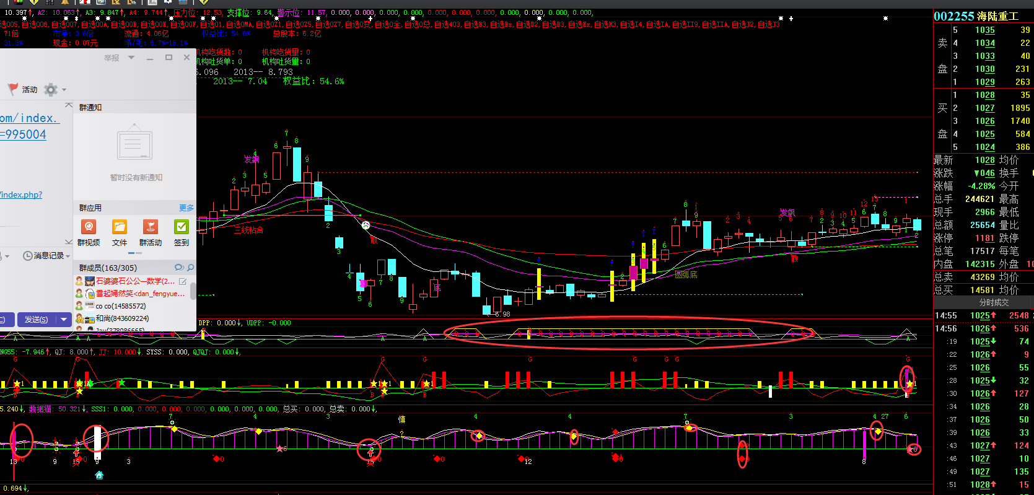Select member co co(14585572)

121,306
